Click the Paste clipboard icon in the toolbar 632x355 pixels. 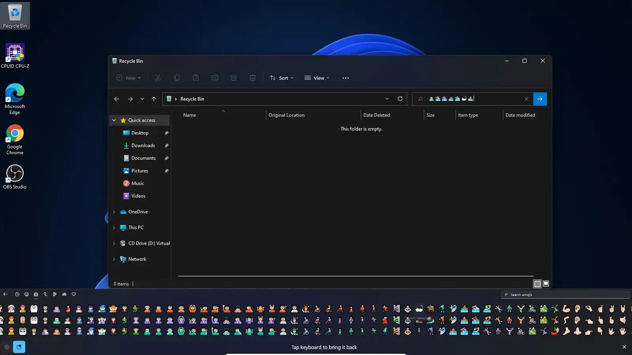196,78
